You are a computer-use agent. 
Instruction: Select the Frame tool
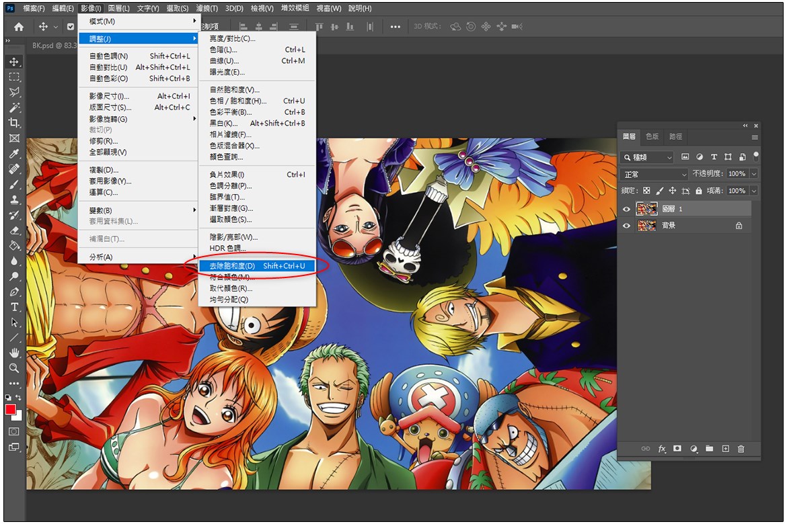tap(14, 138)
